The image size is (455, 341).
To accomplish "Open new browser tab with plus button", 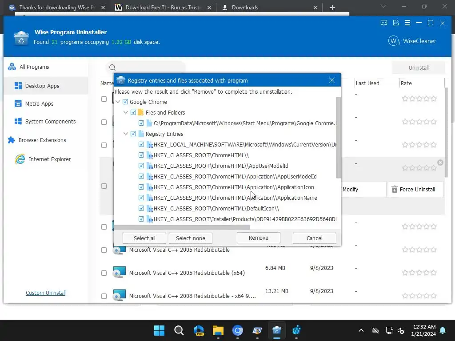I will (x=332, y=8).
